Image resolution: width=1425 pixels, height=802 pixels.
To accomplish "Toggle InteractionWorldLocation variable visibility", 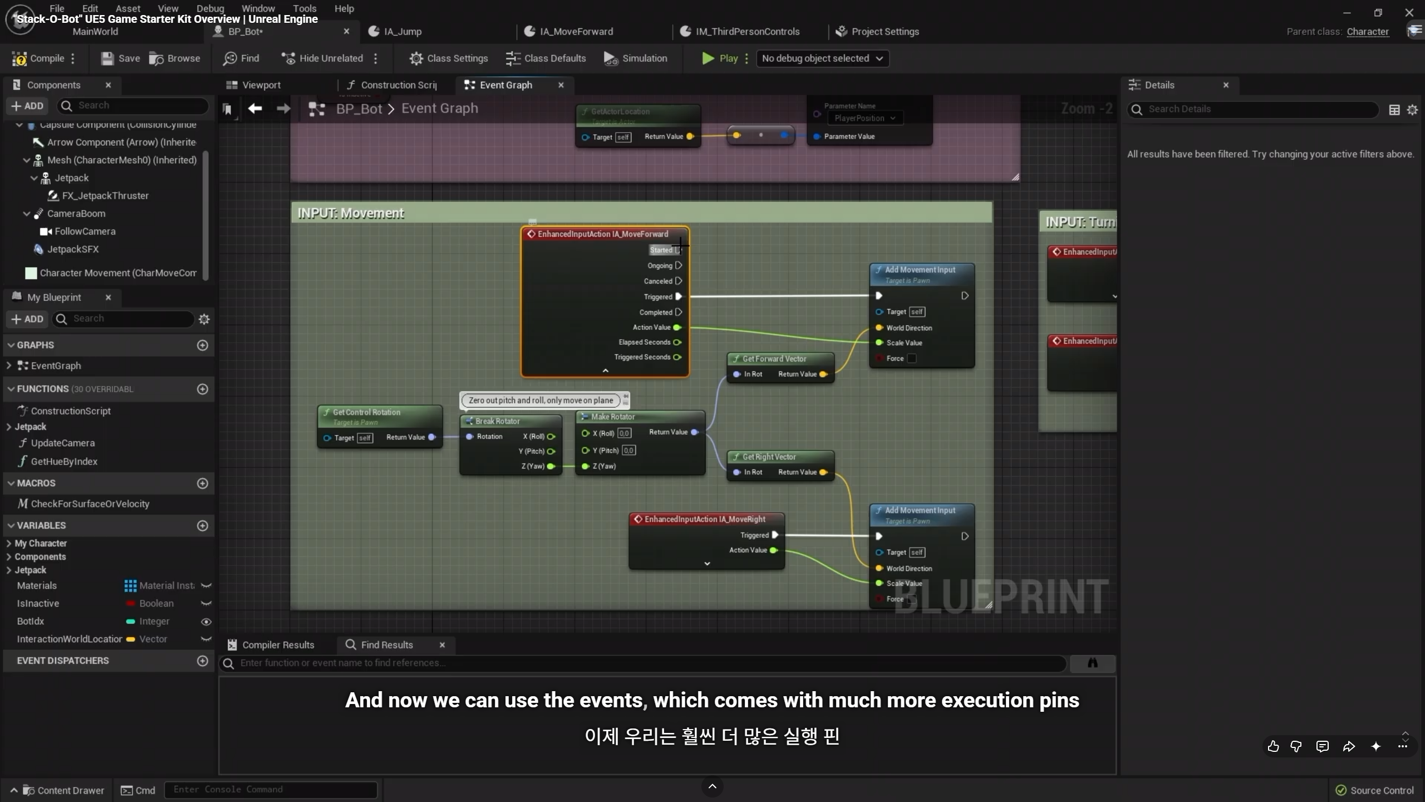I will click(x=206, y=639).
